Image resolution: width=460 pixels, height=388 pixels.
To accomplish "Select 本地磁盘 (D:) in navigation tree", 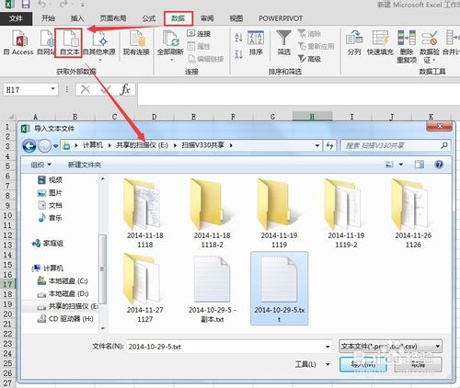I will point(68,293).
